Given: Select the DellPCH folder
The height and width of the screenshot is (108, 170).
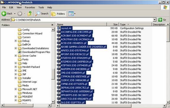Looking at the screenshot, I should [25, 44].
